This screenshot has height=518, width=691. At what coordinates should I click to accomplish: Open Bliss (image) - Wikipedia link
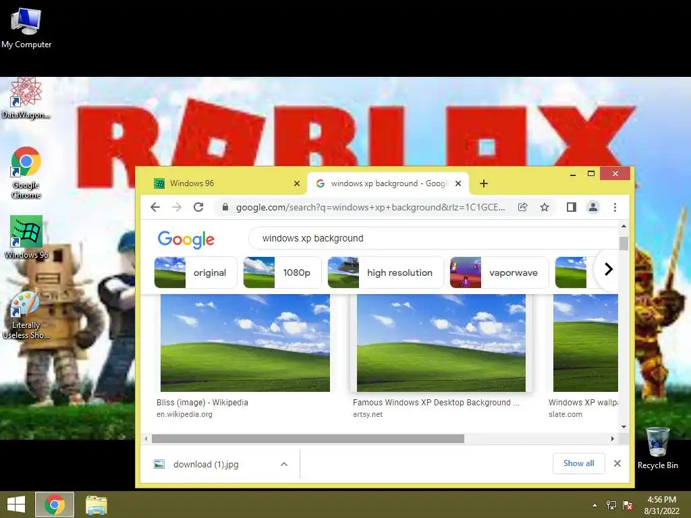[x=202, y=402]
